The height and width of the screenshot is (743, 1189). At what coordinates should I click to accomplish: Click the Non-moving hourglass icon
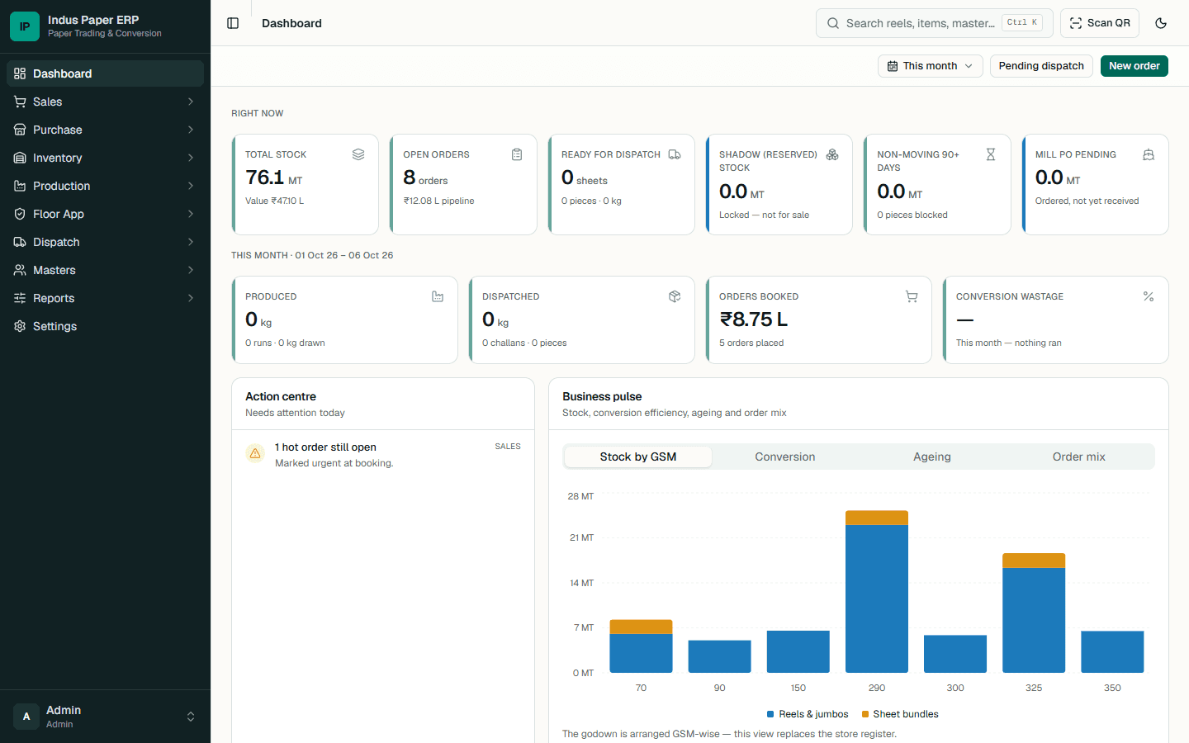(x=991, y=154)
